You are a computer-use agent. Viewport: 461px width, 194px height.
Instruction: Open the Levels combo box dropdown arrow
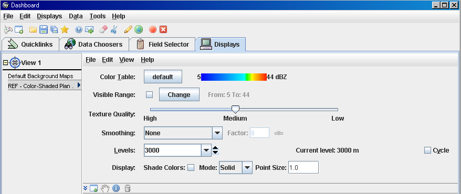pos(206,150)
